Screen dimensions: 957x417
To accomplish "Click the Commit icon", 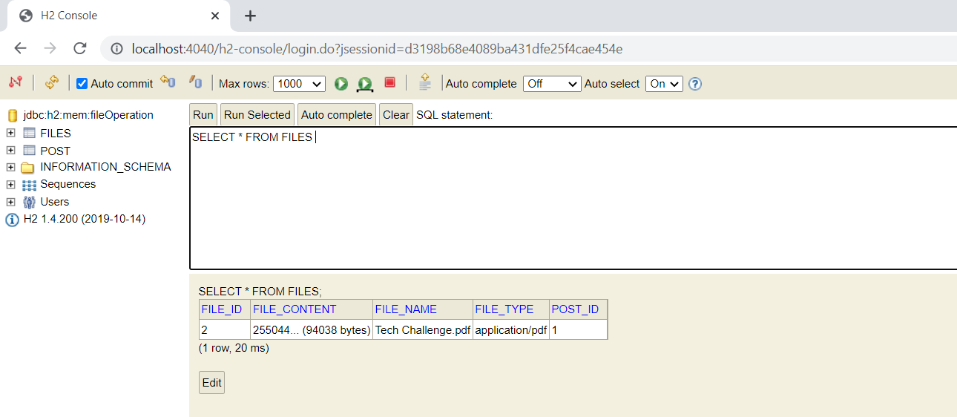I will [x=195, y=83].
